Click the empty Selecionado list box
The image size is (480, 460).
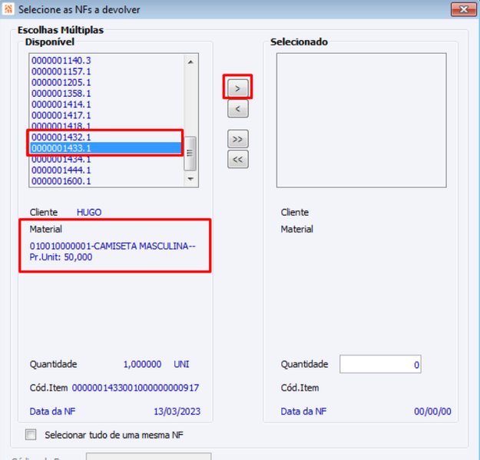tap(361, 121)
